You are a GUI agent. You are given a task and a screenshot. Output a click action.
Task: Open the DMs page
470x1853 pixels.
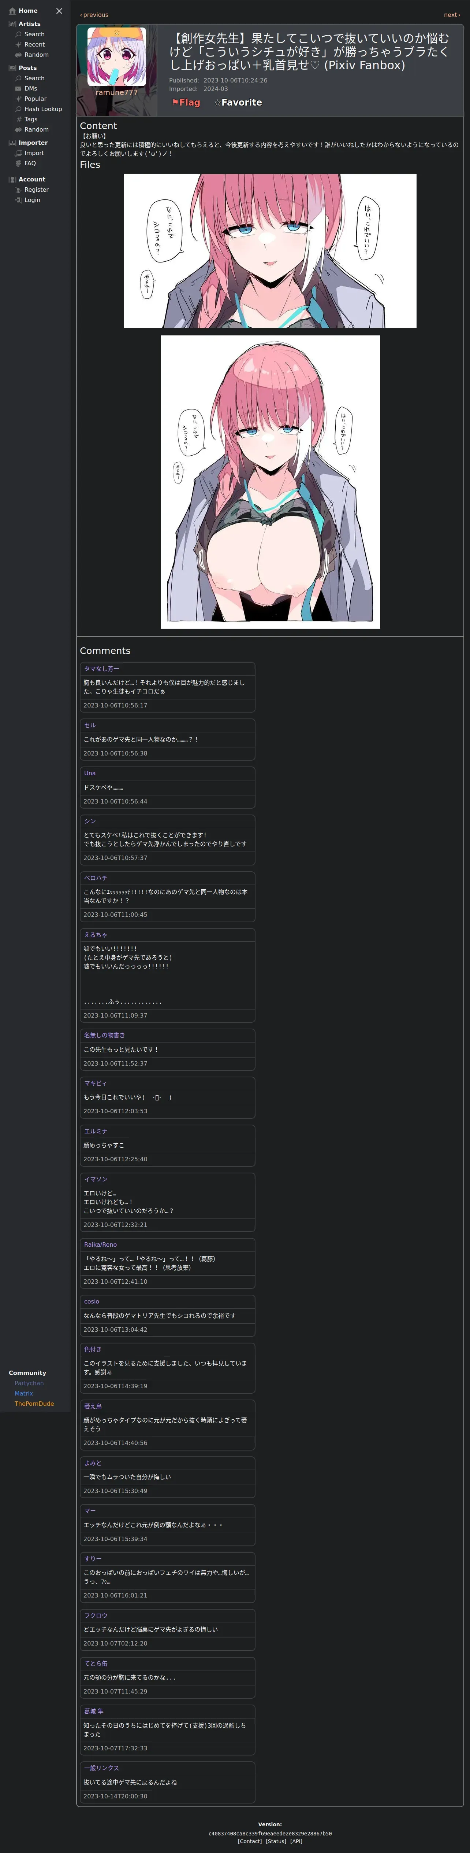[30, 88]
